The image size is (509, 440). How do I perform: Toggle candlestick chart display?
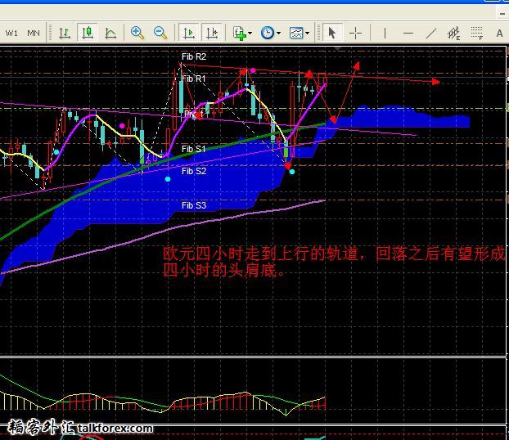pyautogui.click(x=87, y=33)
